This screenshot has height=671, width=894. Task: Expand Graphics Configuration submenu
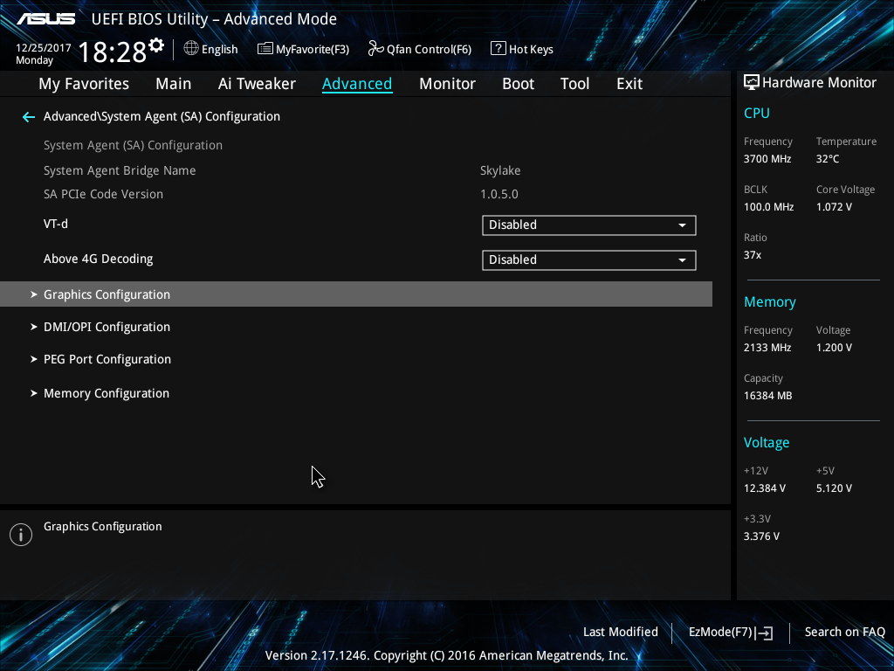pyautogui.click(x=356, y=294)
